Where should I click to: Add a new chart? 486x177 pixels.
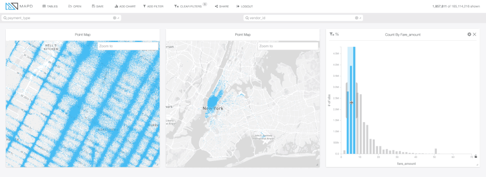125,6
